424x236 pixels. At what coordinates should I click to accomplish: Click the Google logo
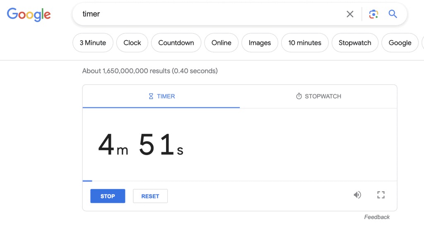pos(29,15)
